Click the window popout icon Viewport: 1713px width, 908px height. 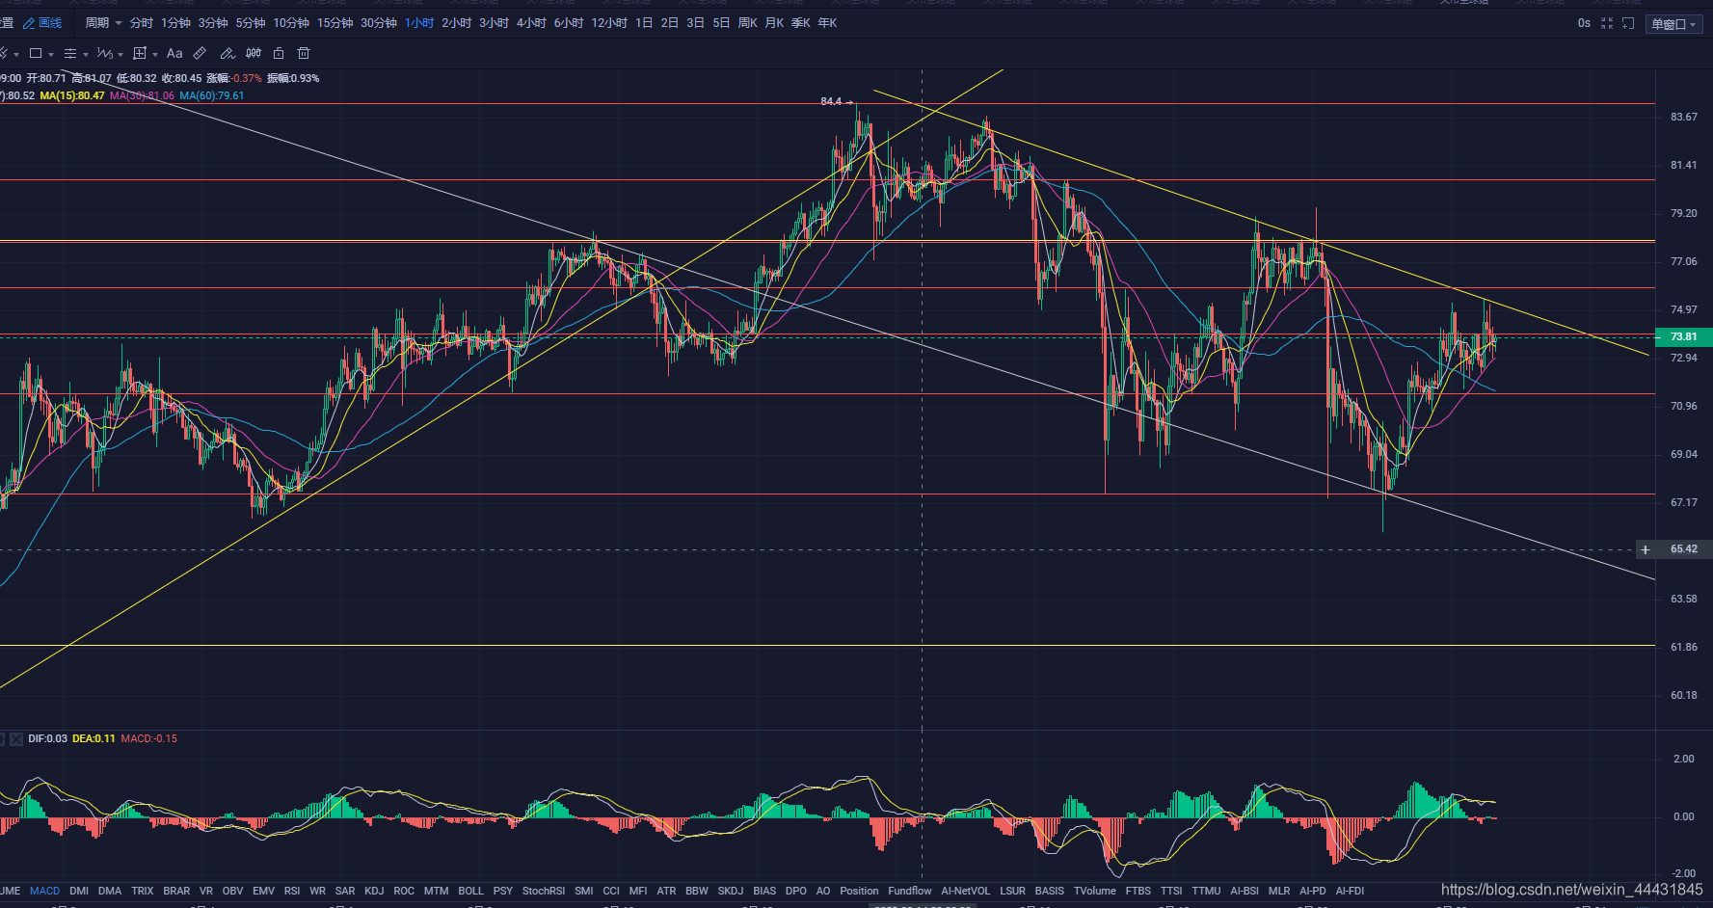1628,23
